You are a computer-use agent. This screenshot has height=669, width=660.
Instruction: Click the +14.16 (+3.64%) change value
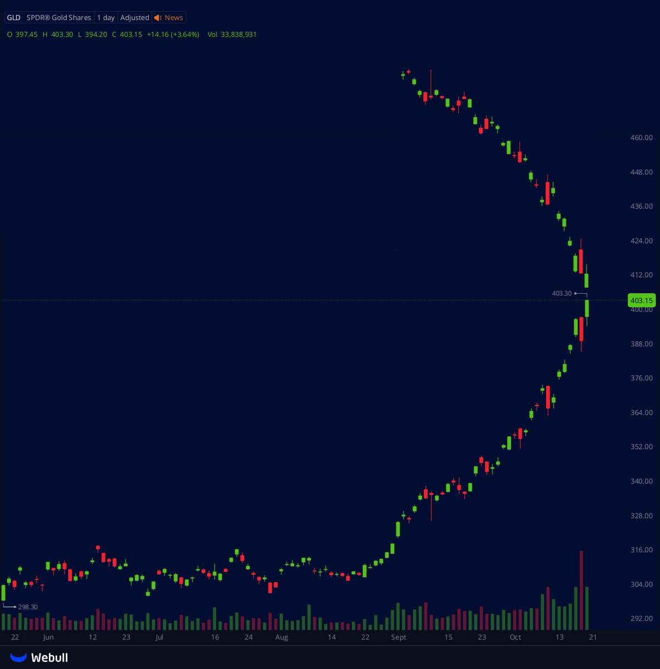point(173,35)
